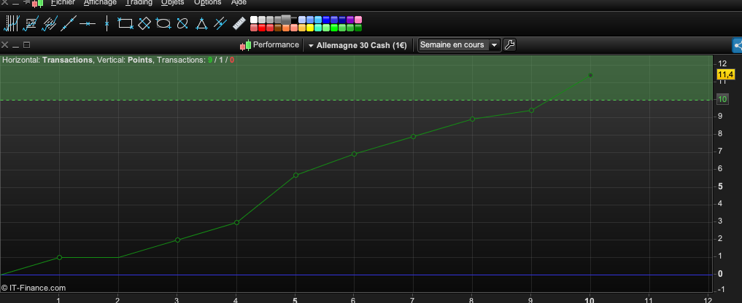
Task: Select the single vertical line tool
Action: (x=107, y=23)
